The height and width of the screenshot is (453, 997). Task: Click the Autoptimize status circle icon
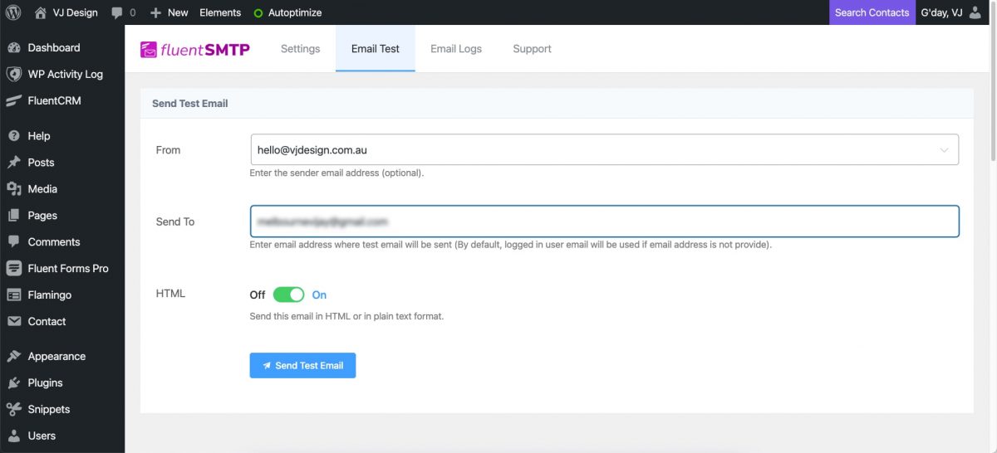pyautogui.click(x=258, y=13)
